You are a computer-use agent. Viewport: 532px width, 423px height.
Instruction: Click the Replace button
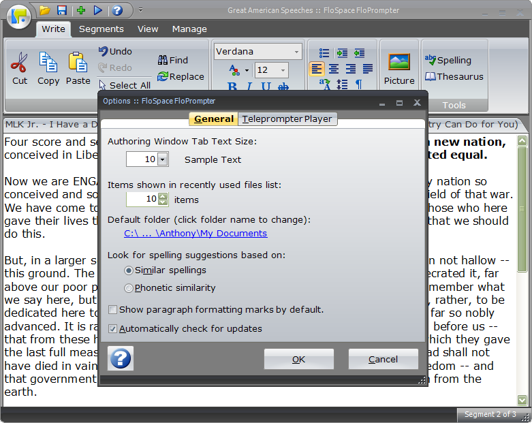click(x=181, y=77)
